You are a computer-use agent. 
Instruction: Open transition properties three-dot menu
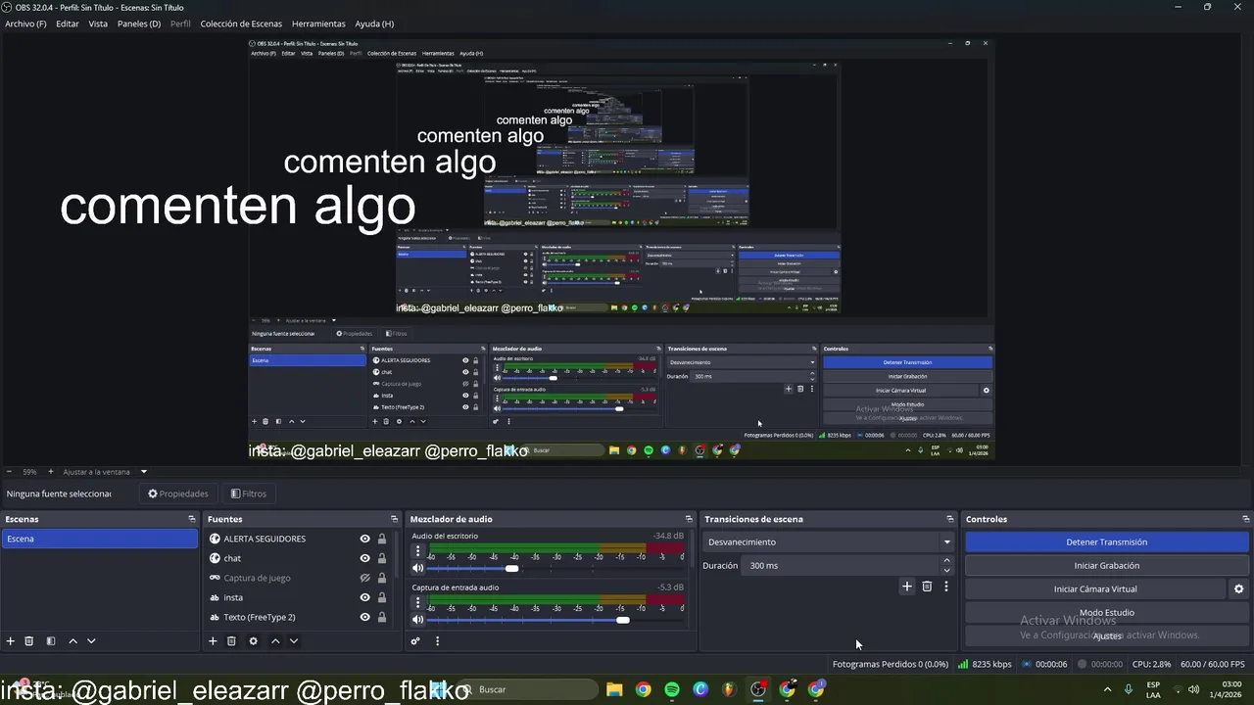click(x=946, y=587)
